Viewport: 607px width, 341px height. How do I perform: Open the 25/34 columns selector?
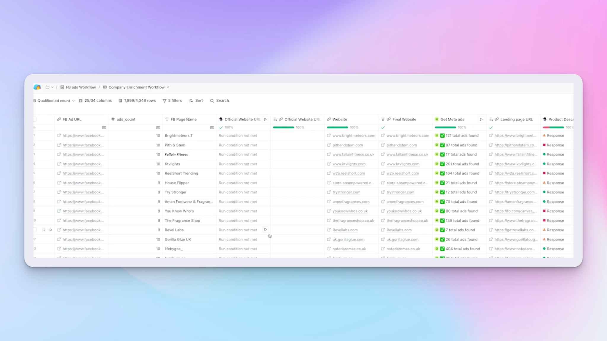click(95, 101)
